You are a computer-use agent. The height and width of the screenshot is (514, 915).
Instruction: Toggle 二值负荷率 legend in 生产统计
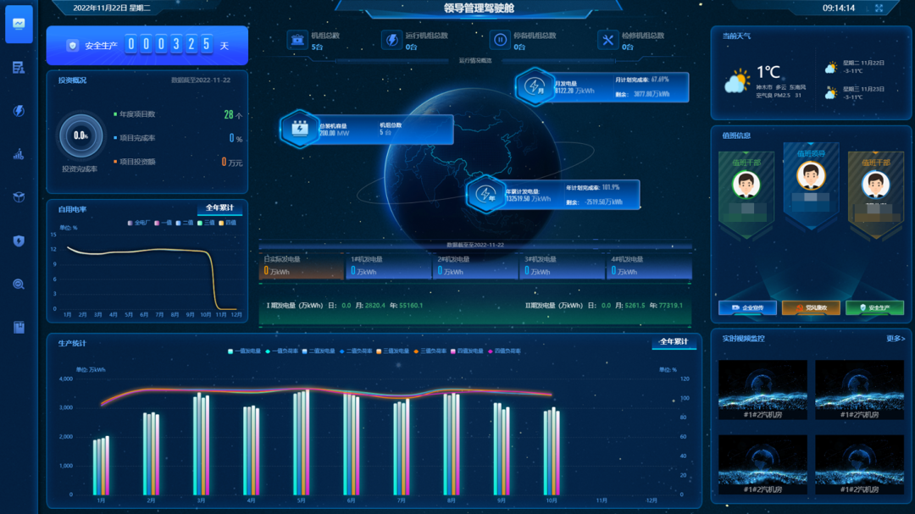click(356, 351)
